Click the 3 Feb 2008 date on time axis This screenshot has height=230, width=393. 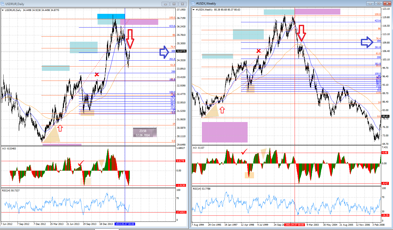pyautogui.click(x=379, y=225)
